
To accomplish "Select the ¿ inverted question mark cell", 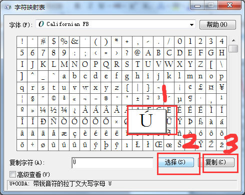I will [x=74, y=110].
